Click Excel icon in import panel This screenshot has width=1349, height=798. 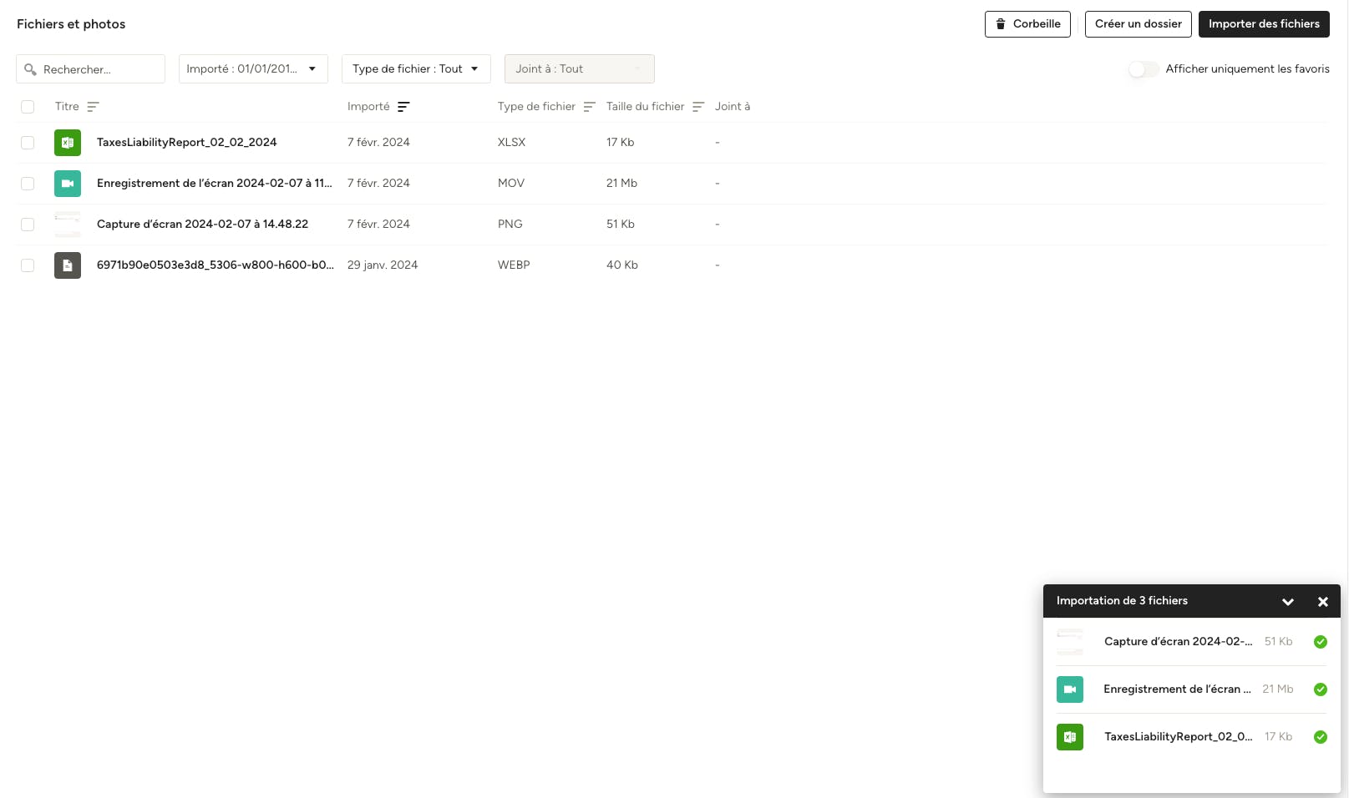pyautogui.click(x=1070, y=737)
